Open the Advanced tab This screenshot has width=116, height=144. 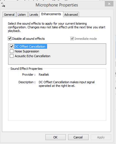(x=71, y=15)
